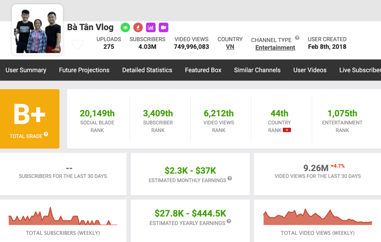The image size is (381, 242).
Task: Switch to the Similar Channels tab
Action: [x=257, y=70]
